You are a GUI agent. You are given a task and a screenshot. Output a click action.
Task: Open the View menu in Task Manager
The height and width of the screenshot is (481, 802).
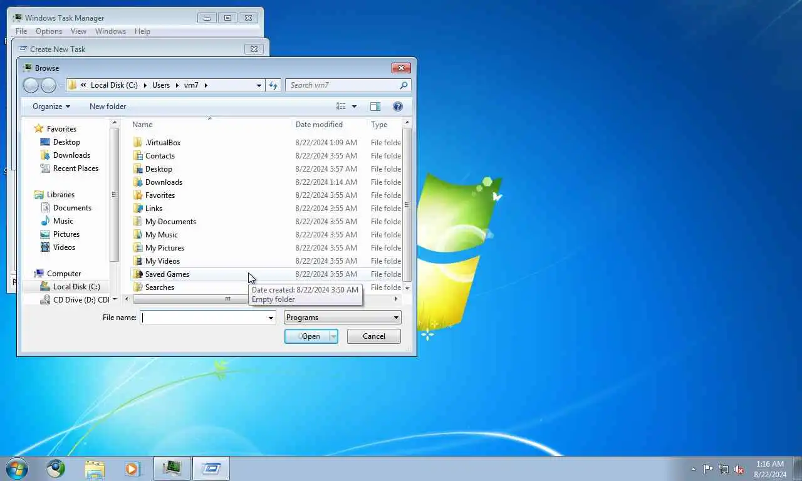click(78, 31)
